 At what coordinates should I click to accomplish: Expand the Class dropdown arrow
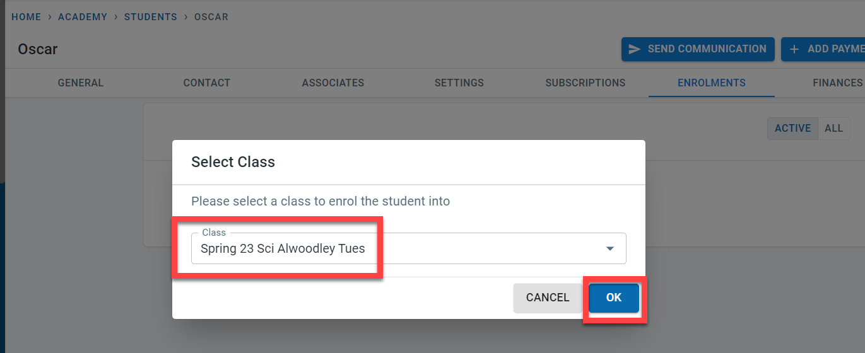tap(609, 248)
